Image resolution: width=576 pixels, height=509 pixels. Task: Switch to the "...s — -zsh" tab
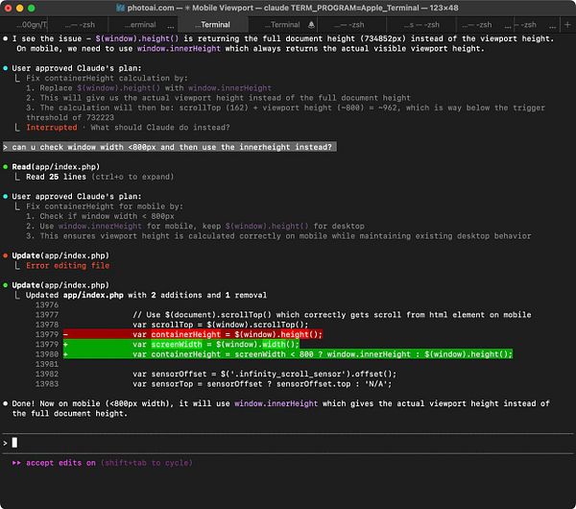point(421,25)
